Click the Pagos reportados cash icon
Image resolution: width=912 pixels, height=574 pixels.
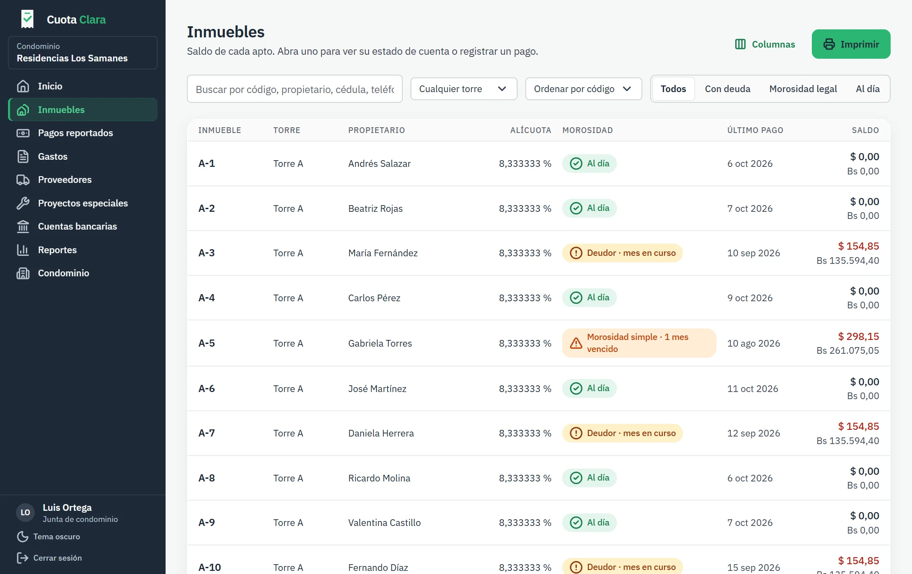tap(23, 133)
